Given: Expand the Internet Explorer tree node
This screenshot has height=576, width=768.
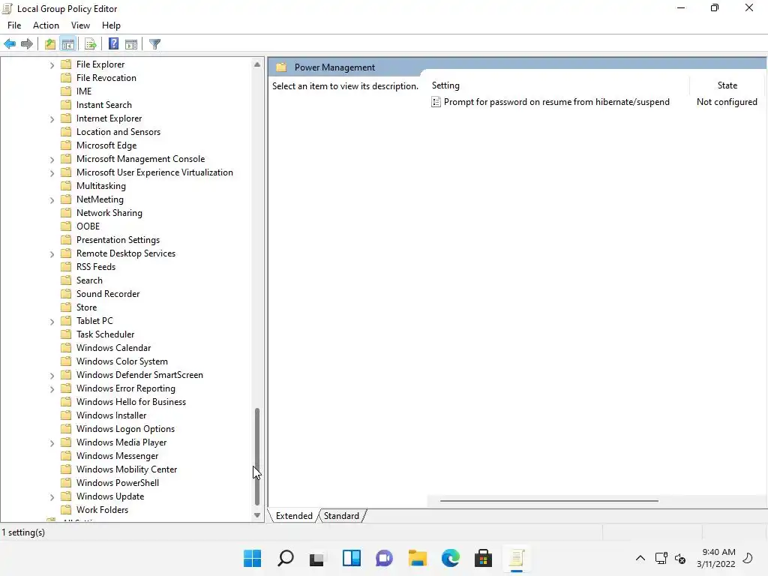Looking at the screenshot, I should tap(52, 119).
